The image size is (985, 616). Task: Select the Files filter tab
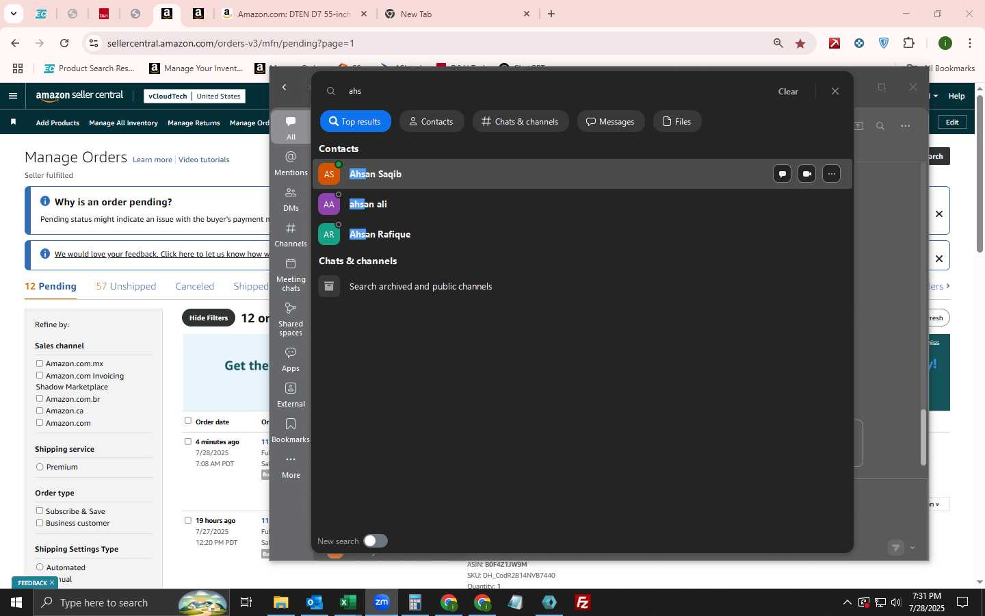click(x=677, y=122)
